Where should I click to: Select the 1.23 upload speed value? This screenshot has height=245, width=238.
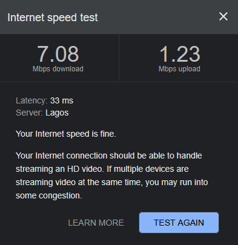[x=180, y=54]
